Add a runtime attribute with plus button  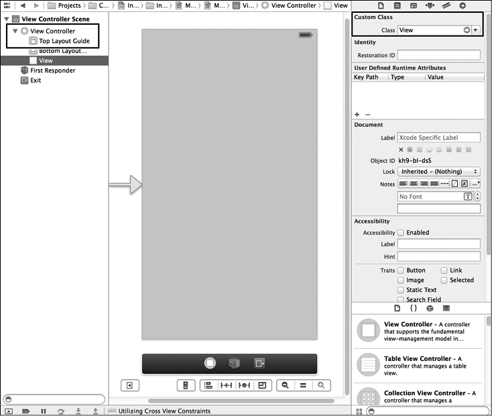click(357, 115)
